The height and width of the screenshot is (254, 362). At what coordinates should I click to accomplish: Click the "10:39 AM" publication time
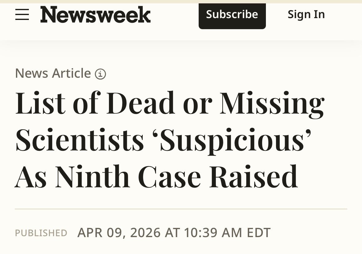click(213, 233)
